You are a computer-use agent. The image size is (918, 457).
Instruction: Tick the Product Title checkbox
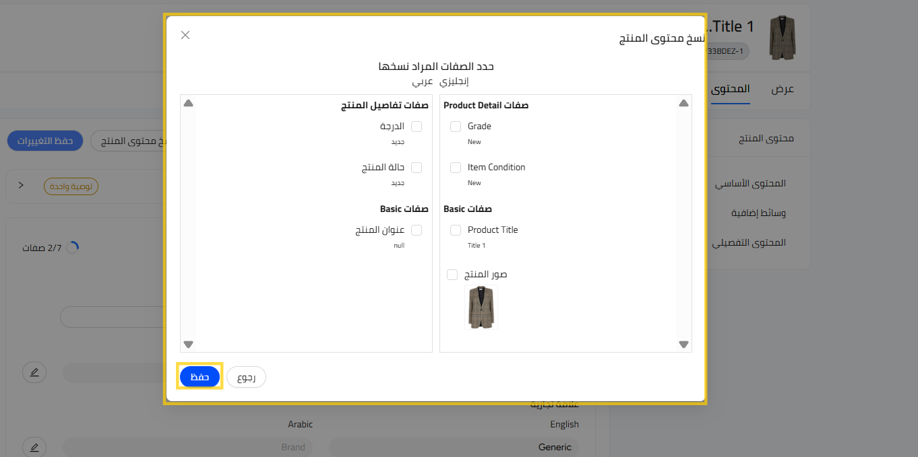[x=456, y=230]
